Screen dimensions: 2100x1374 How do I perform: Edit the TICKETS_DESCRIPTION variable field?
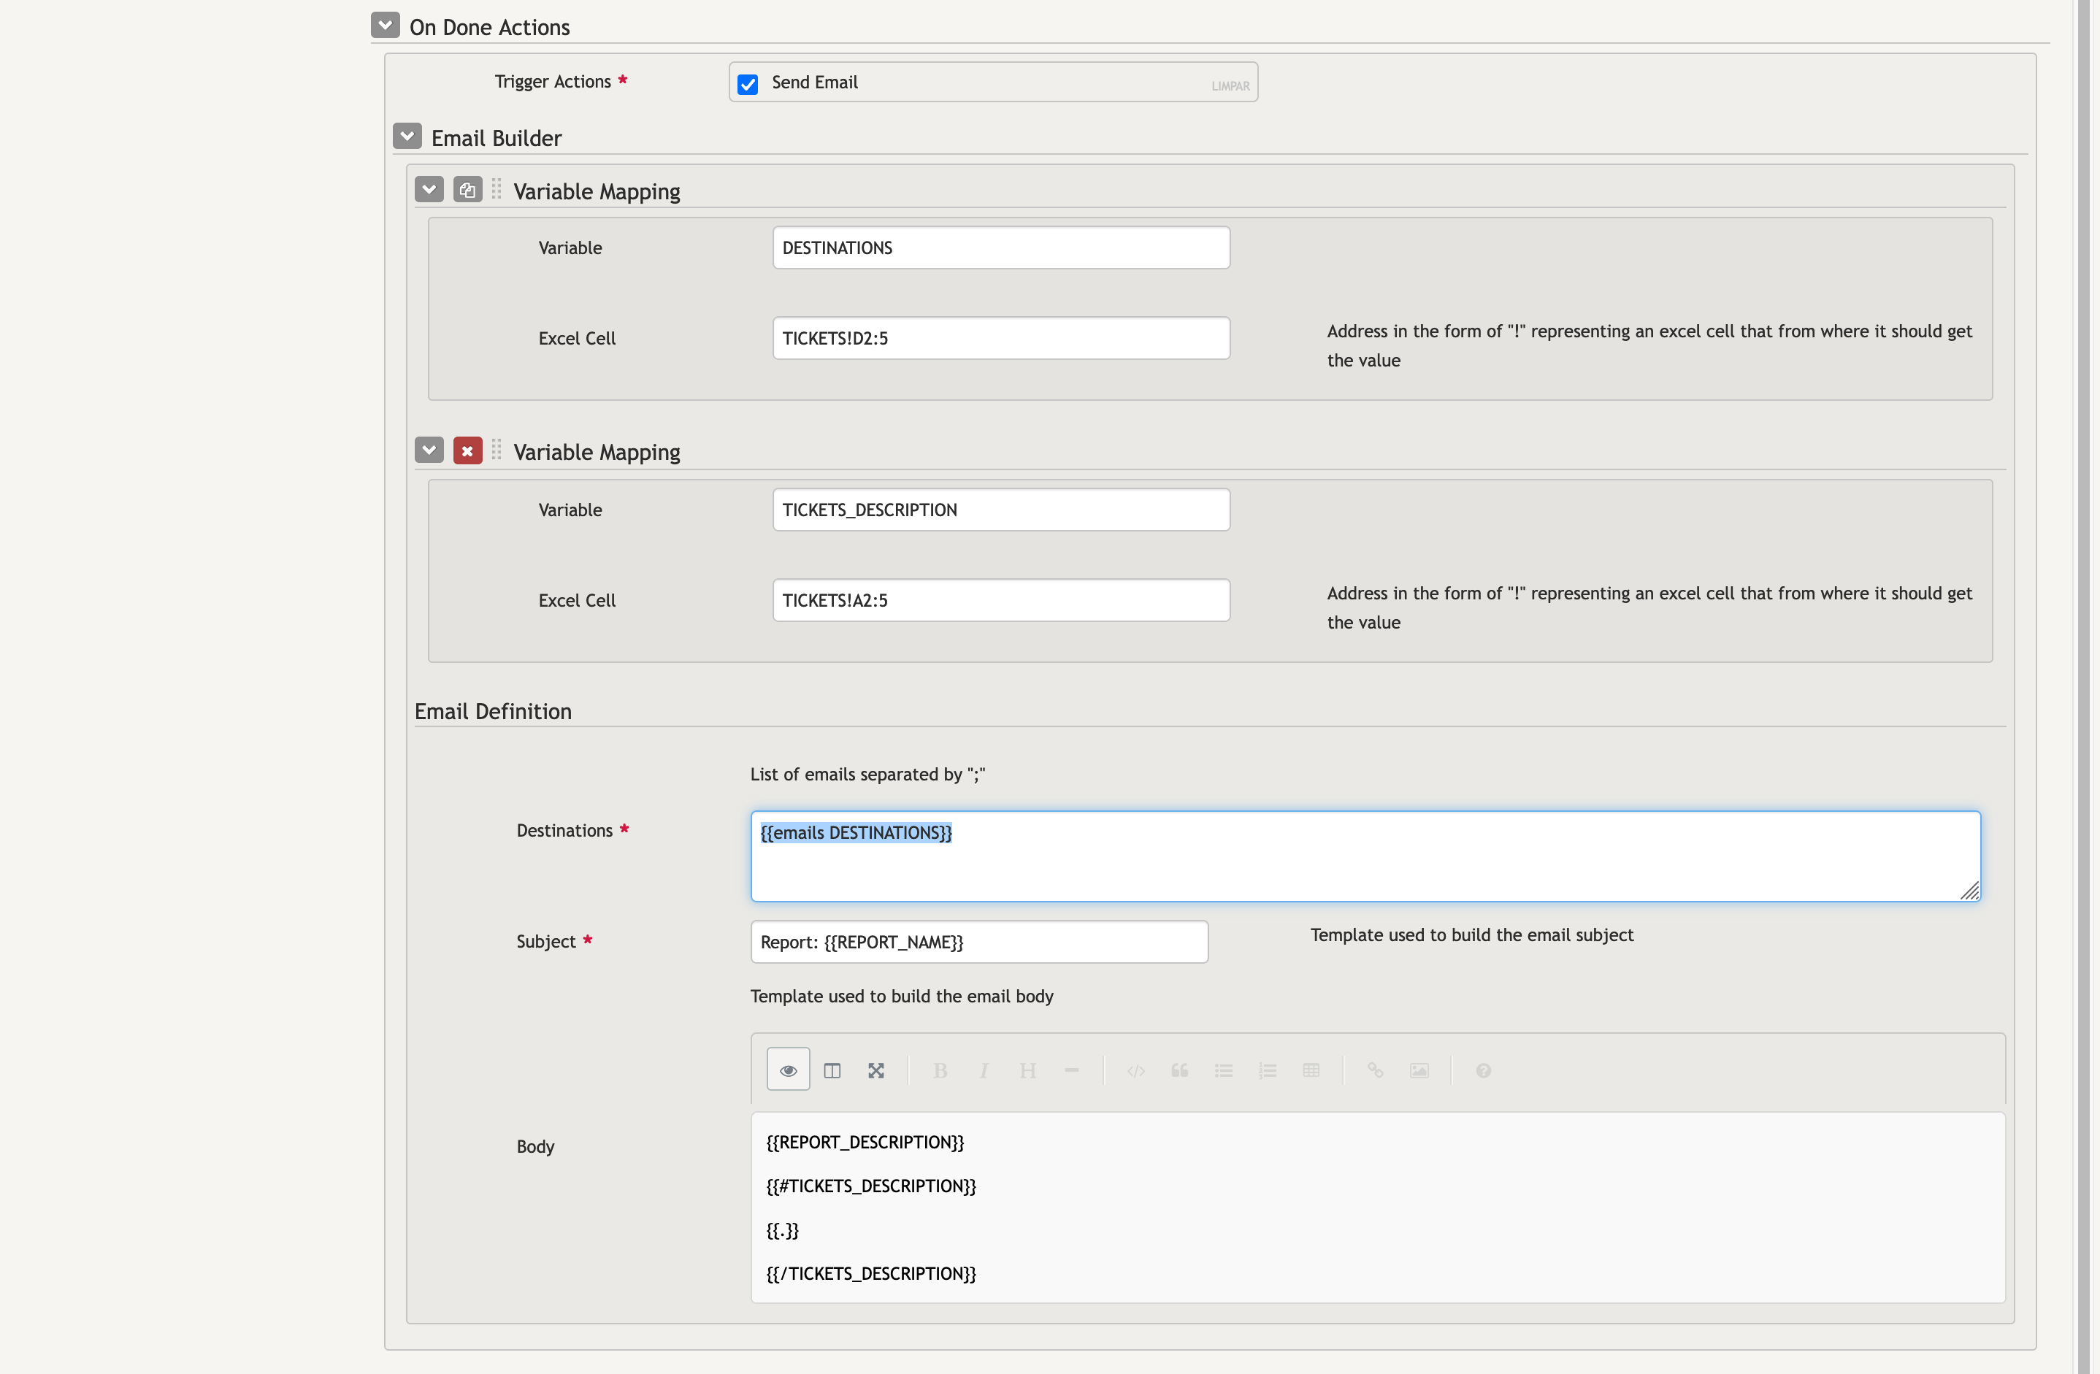click(1000, 509)
